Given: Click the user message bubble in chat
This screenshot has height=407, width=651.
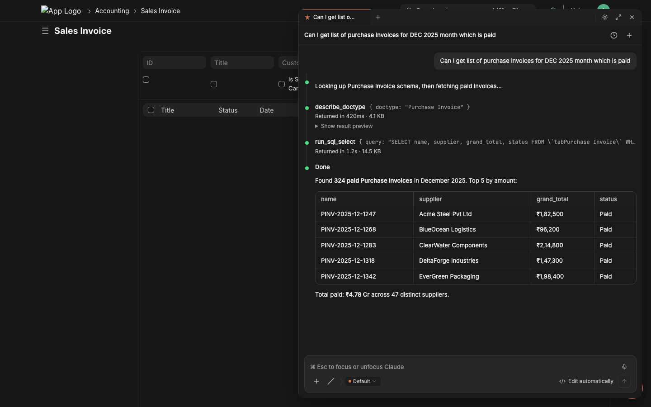Looking at the screenshot, I should 535,61.
